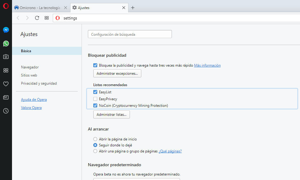Switch to the Omicrono tab
300x180 pixels.
(x=40, y=8)
